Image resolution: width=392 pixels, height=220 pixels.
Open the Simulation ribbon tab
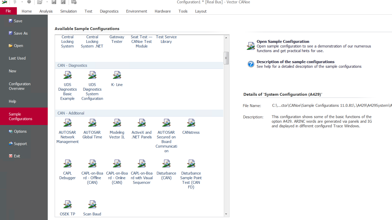click(68, 11)
